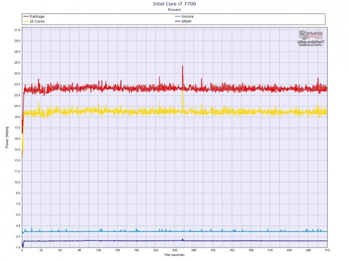
Task: Click the 13.0 y-axis value
Action: 17,160
